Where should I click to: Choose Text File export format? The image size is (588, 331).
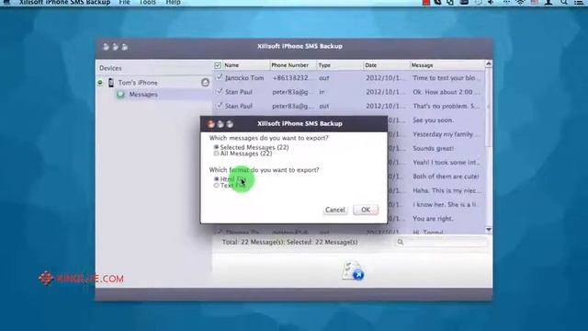click(216, 186)
